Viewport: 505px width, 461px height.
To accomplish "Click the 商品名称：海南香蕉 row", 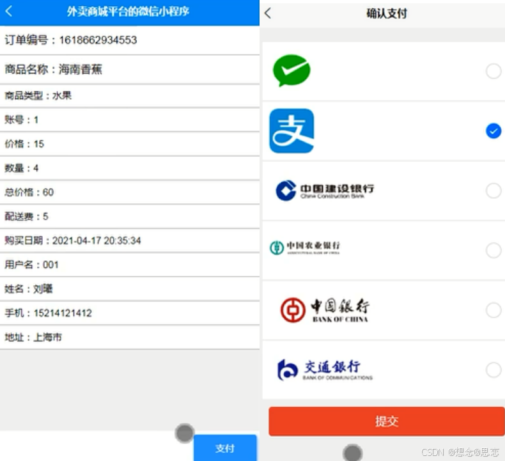I will point(130,70).
